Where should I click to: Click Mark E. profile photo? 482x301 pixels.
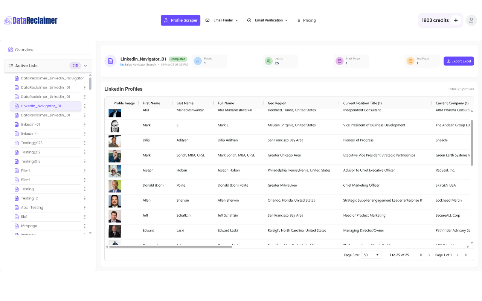[115, 126]
